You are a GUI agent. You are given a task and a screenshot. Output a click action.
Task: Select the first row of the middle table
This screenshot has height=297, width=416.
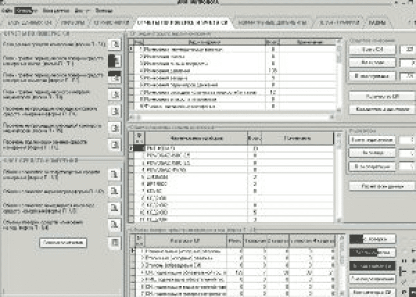point(183,149)
